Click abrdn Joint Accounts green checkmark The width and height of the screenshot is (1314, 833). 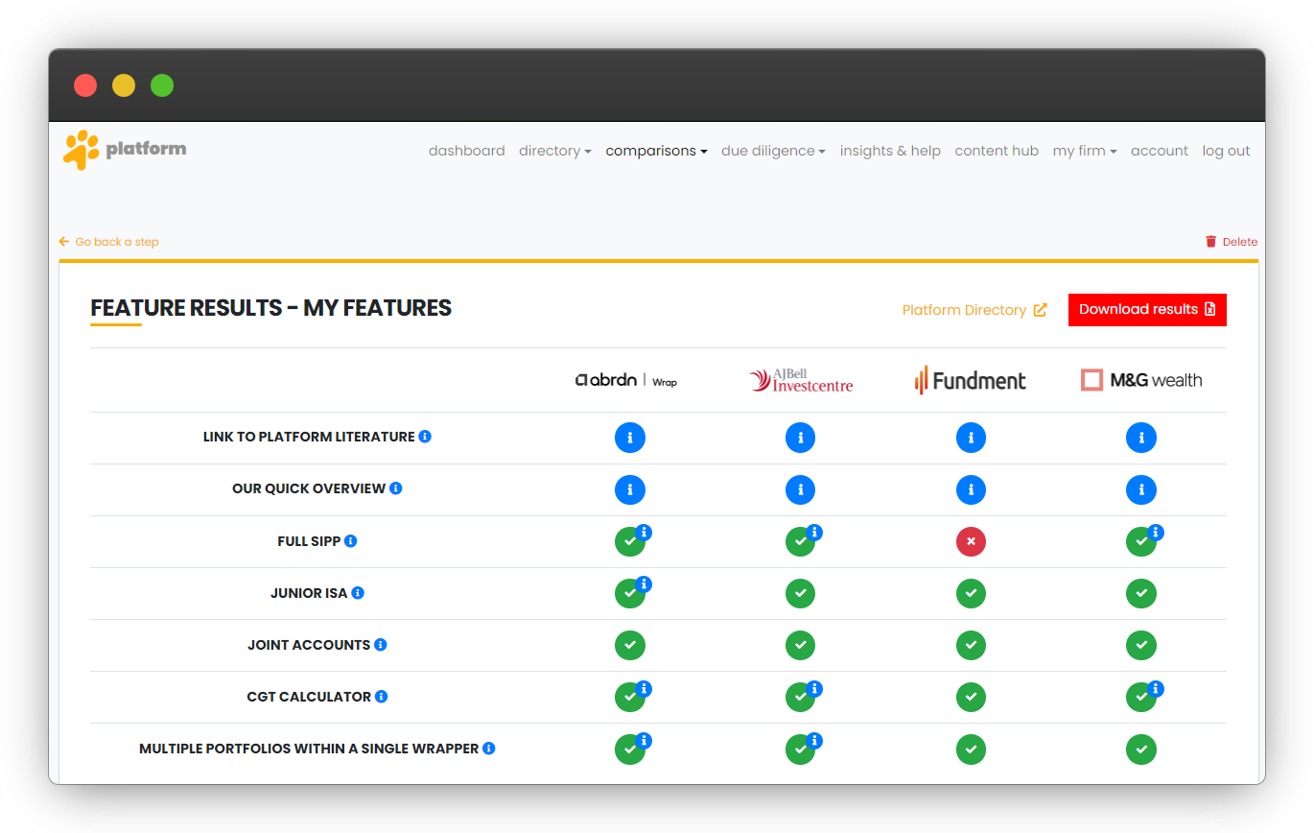coord(630,645)
